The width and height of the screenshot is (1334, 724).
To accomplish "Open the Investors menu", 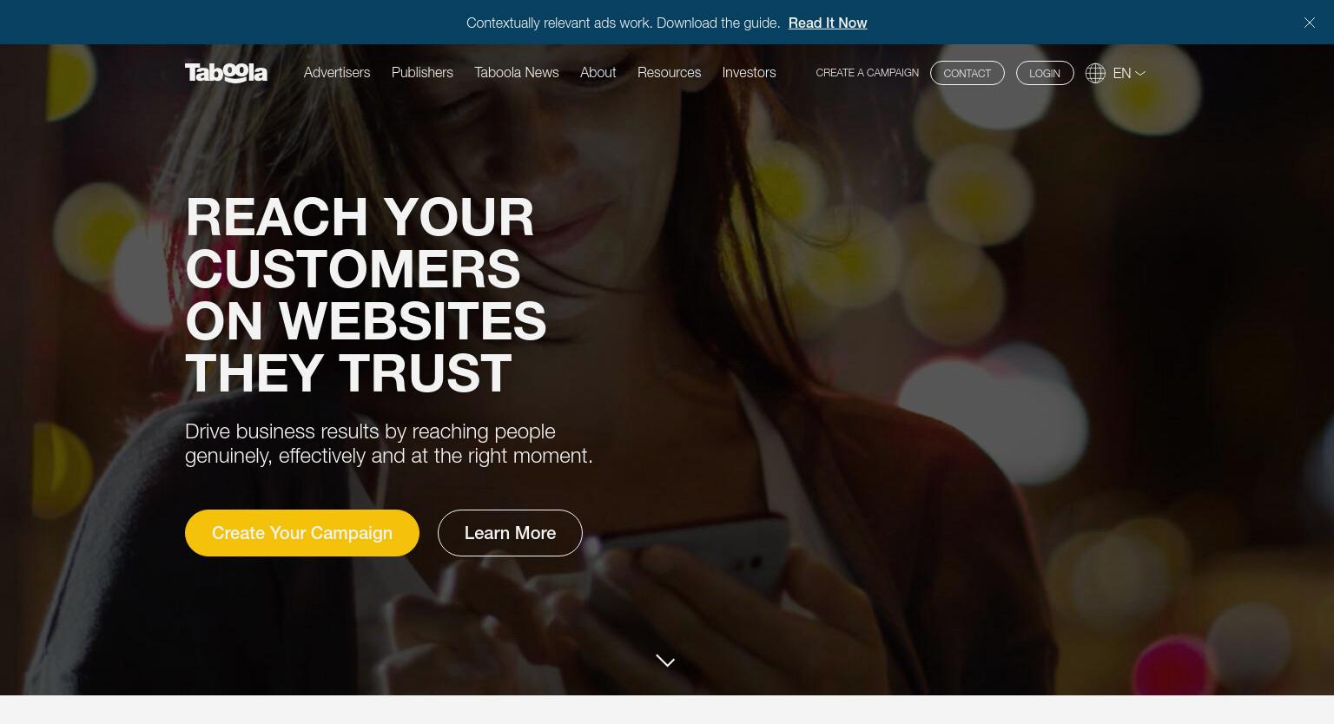I will [x=749, y=73].
